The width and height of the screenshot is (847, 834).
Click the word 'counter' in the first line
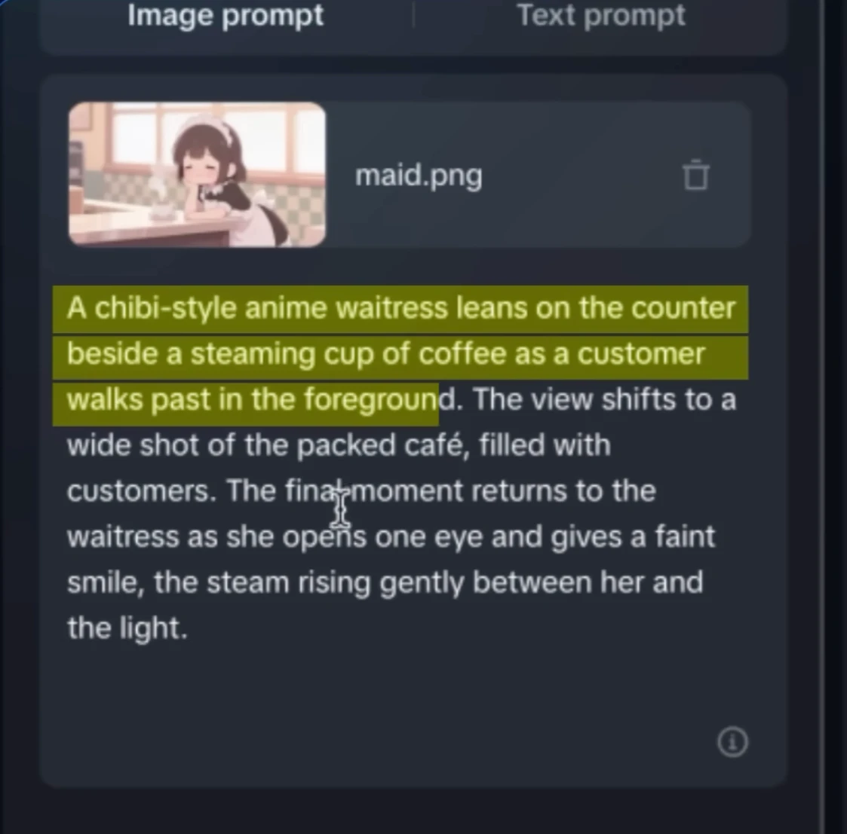(x=683, y=309)
